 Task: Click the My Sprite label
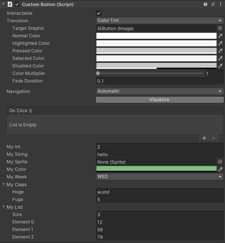coord(17,162)
